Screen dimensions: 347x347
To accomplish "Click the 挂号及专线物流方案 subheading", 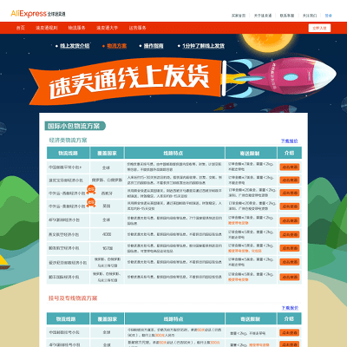I will (x=73, y=298).
